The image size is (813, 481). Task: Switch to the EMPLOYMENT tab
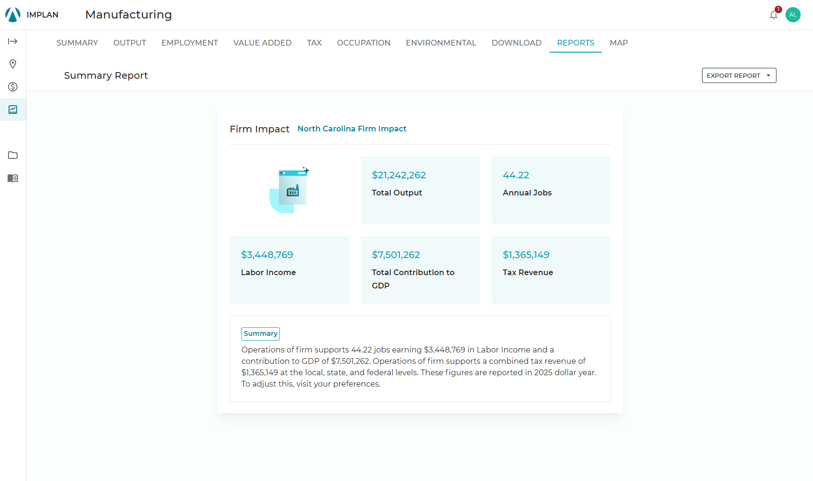[190, 43]
